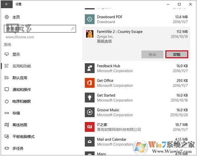Click the 卸载 uninstall button
This screenshot has height=156, width=197.
pyautogui.click(x=177, y=54)
